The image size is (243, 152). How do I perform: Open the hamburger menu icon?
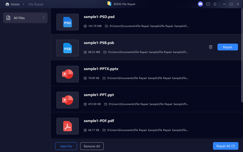(215, 4)
